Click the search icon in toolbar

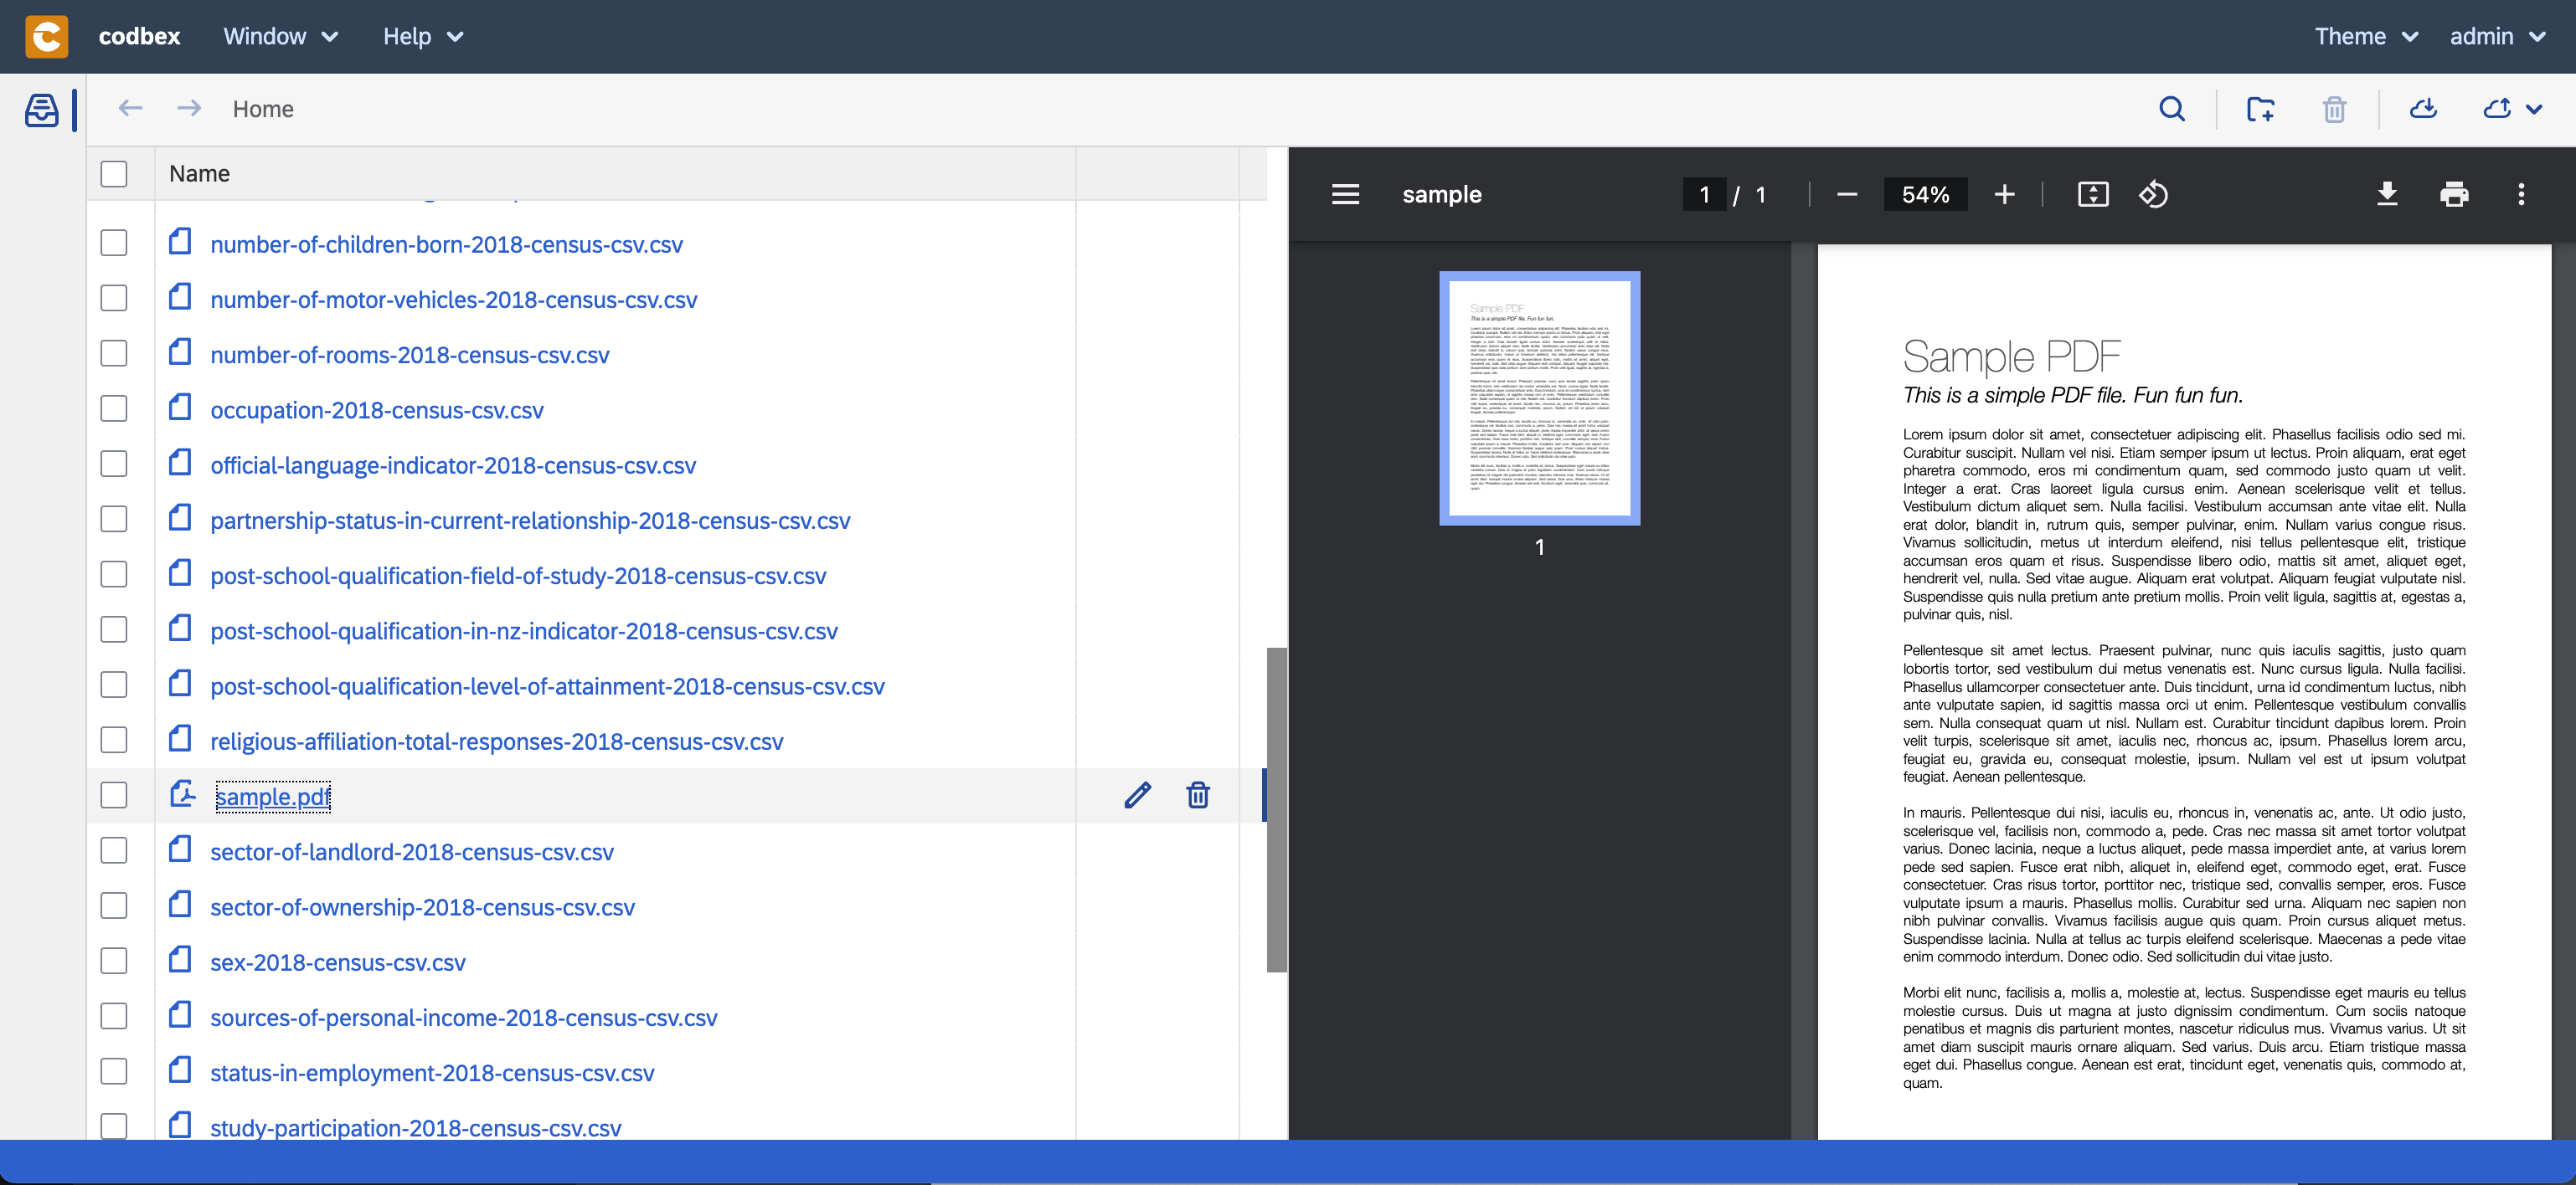click(2172, 110)
